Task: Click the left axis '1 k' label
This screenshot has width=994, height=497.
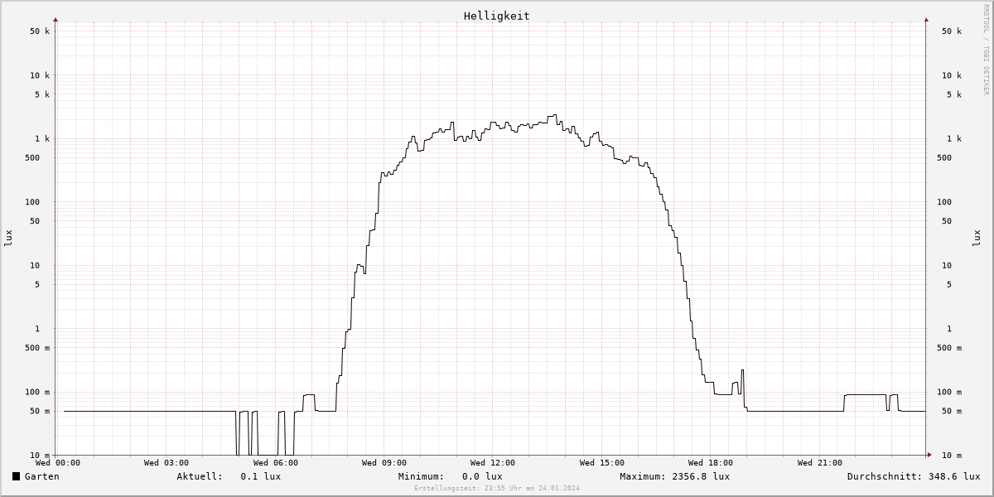Action: point(42,139)
